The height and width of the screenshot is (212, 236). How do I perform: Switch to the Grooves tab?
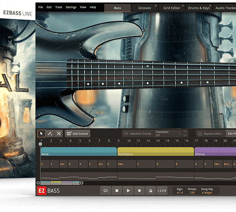(x=145, y=8)
